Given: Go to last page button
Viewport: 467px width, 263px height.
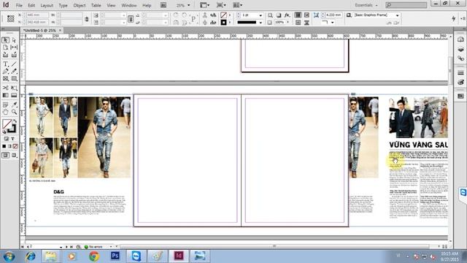Looking at the screenshot, I should tap(72, 247).
